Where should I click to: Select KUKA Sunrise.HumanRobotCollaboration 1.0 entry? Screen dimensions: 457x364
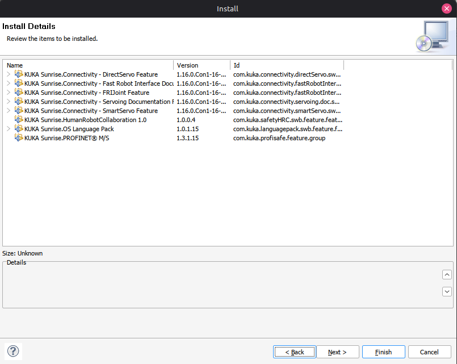pos(85,120)
